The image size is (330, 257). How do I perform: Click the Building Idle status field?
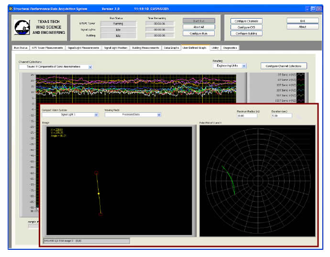[118, 36]
